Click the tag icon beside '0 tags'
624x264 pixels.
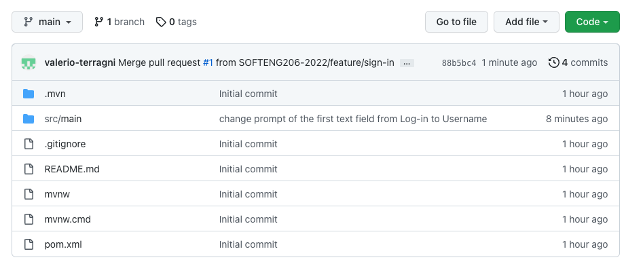161,22
